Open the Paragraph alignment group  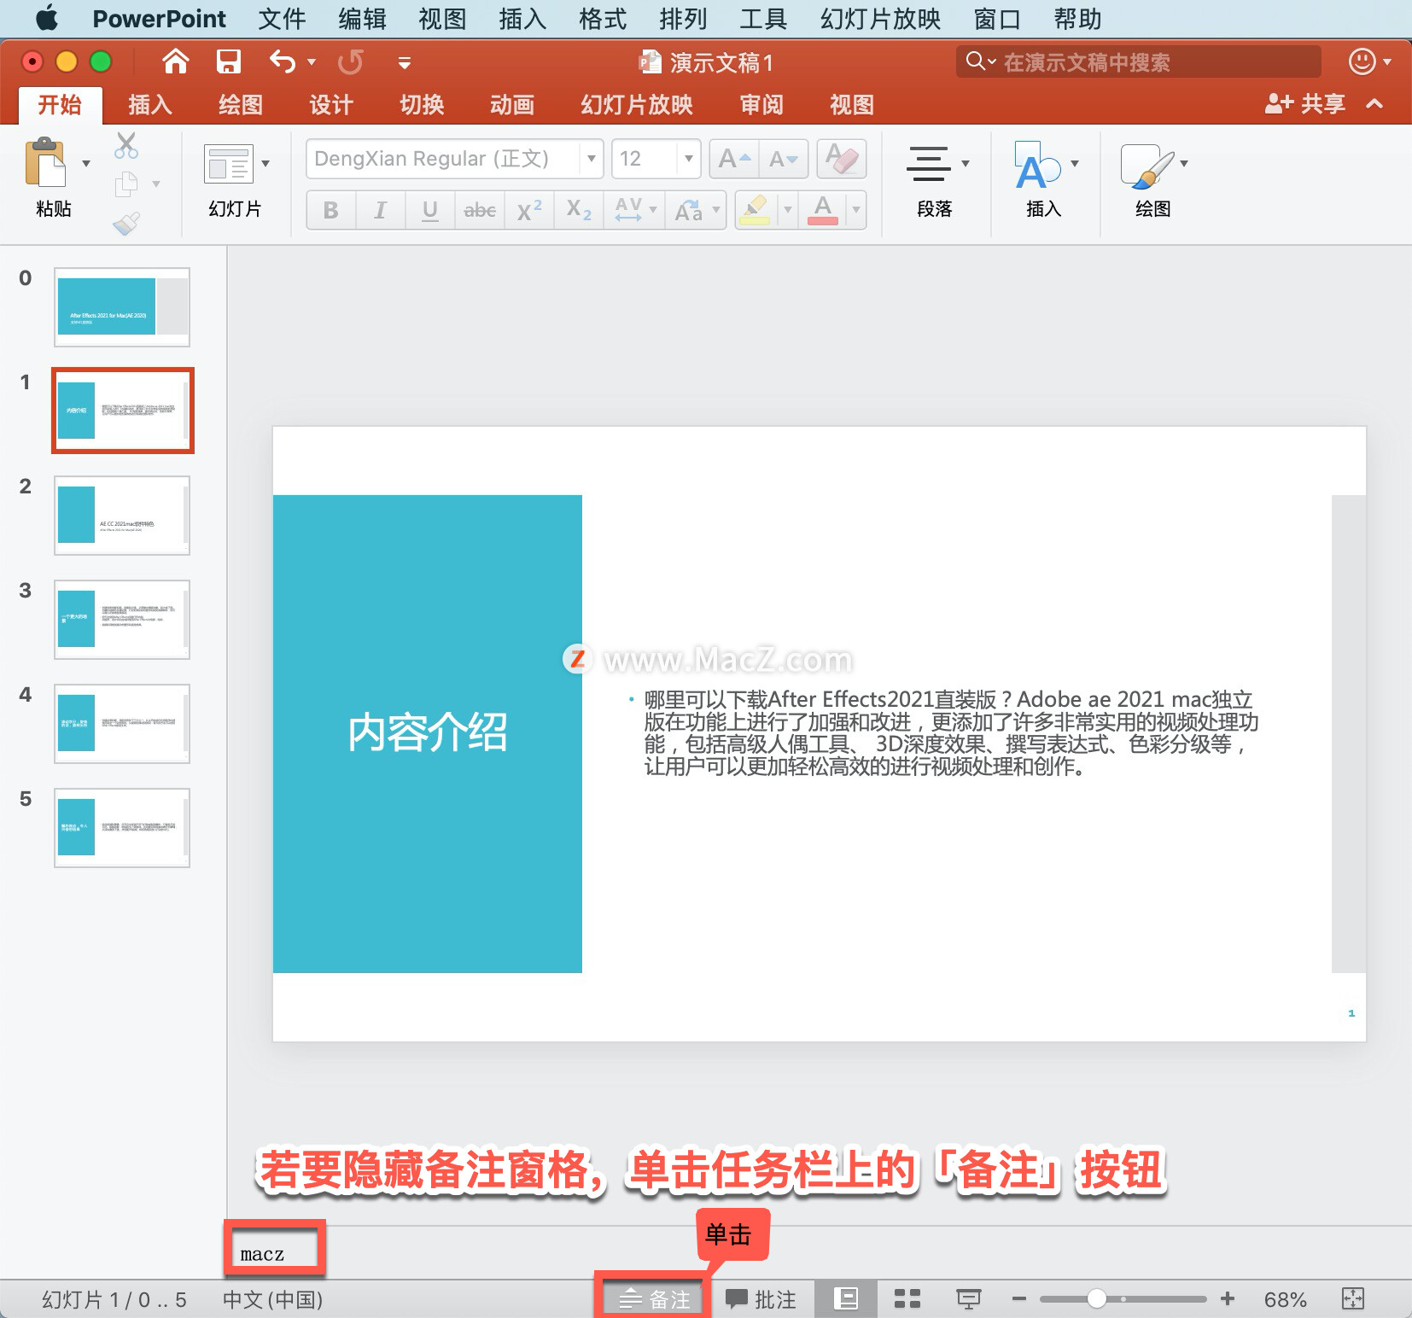tap(928, 164)
